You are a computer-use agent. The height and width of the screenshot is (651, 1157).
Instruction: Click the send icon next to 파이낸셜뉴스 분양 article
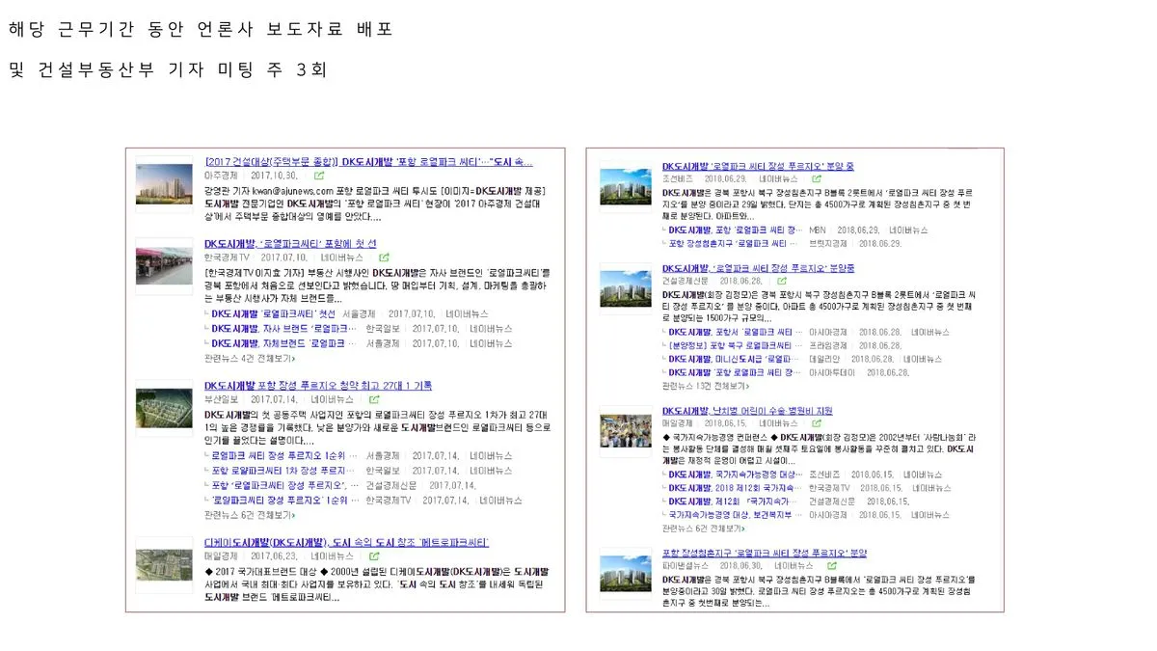pyautogui.click(x=831, y=566)
